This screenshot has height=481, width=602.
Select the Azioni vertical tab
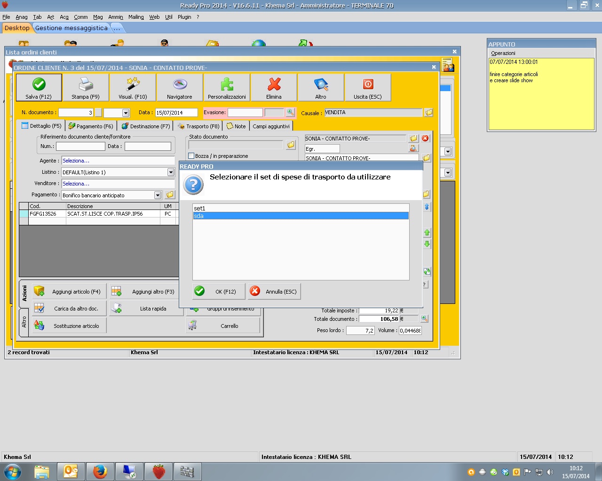click(24, 293)
